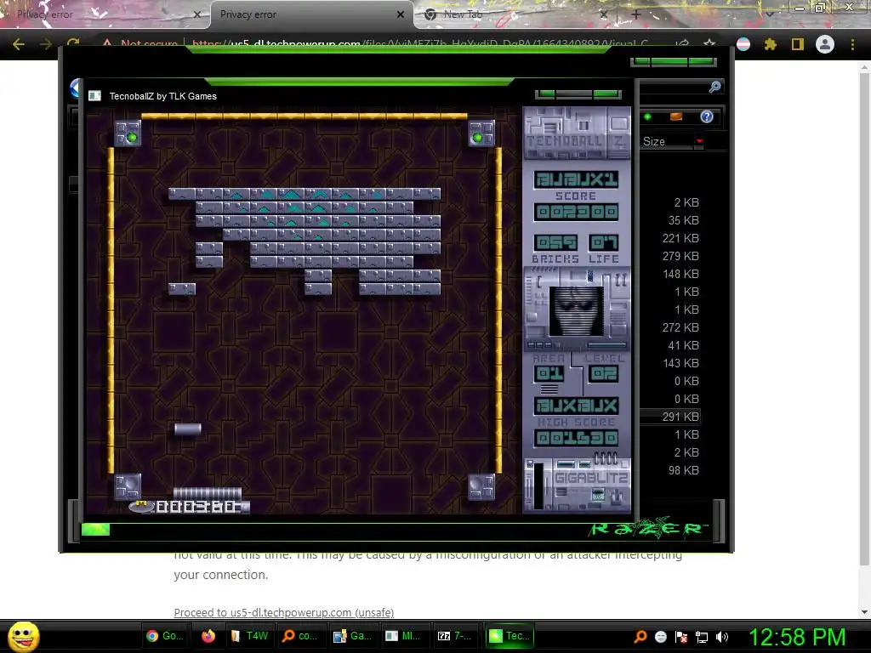This screenshot has width=871, height=653.
Task: Reload the page in Chrome
Action: (73, 43)
